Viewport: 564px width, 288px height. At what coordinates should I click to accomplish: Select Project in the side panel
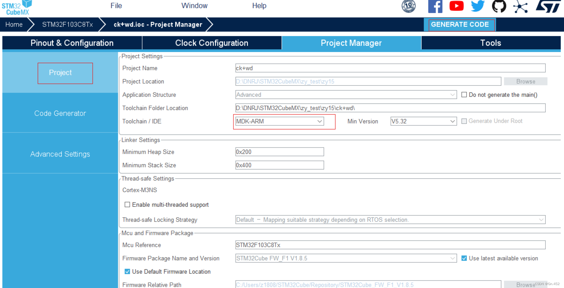tap(60, 73)
